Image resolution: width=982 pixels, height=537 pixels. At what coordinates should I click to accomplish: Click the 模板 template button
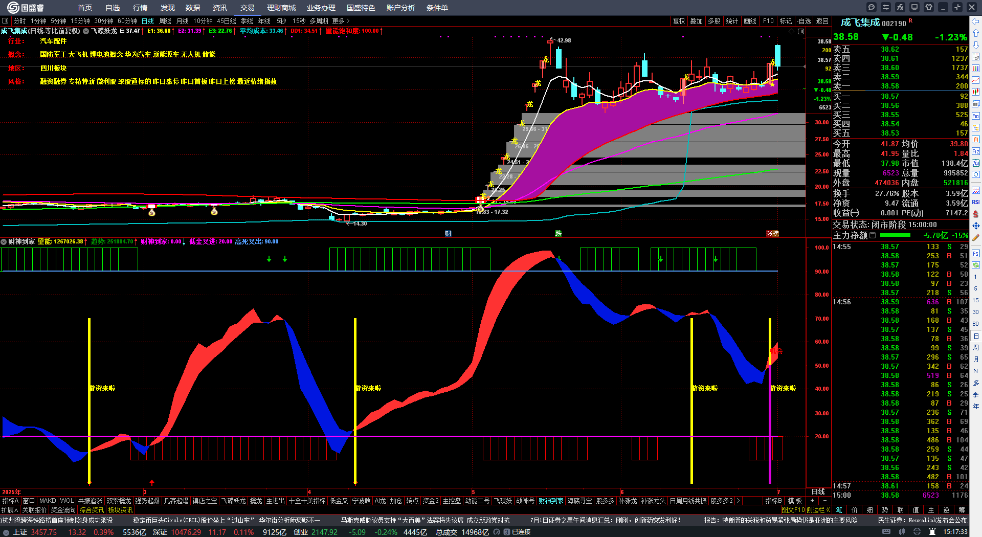(x=795, y=501)
